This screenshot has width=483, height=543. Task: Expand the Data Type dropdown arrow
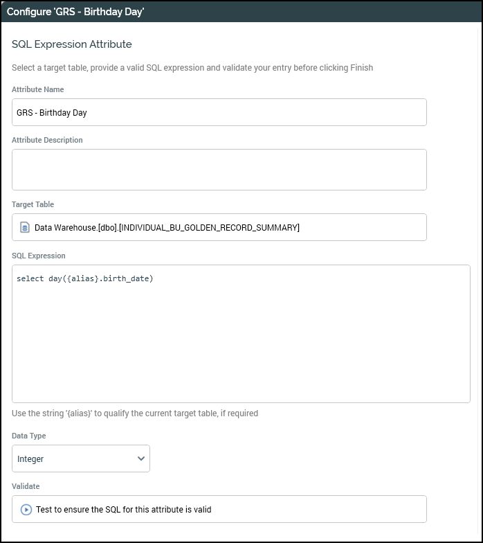click(x=141, y=459)
